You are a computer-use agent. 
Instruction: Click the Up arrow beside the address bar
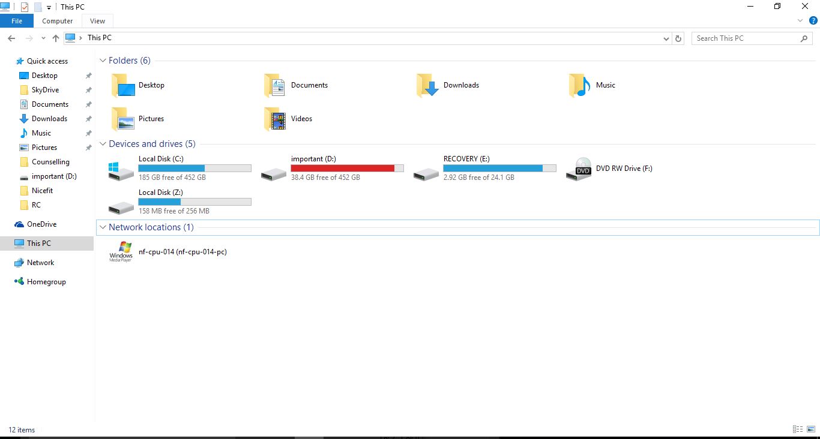56,38
